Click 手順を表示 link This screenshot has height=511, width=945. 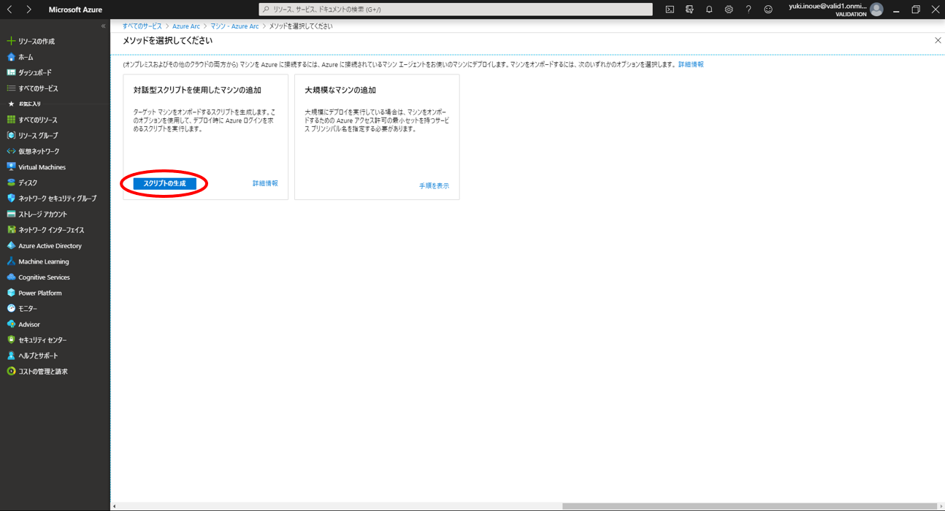pyautogui.click(x=434, y=186)
